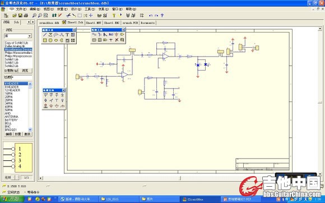The image size is (325, 203).
Task: Click the component list scroll-down arrow
Action: pos(30,130)
